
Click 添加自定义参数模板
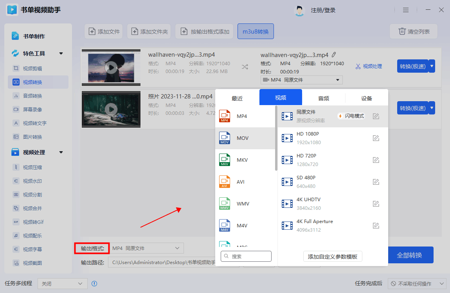(x=333, y=257)
